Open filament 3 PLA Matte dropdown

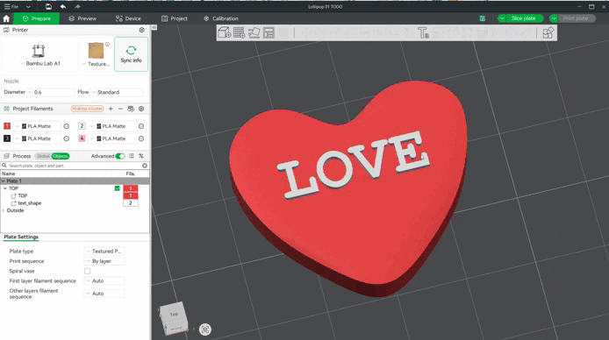(x=37, y=138)
